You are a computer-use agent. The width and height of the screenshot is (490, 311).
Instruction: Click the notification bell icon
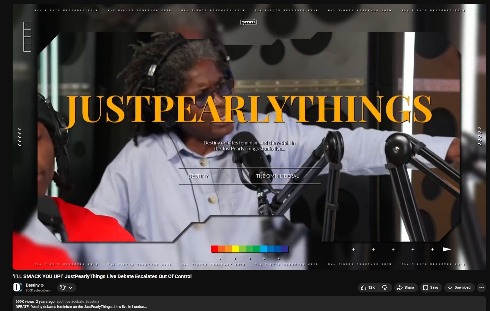[62, 287]
